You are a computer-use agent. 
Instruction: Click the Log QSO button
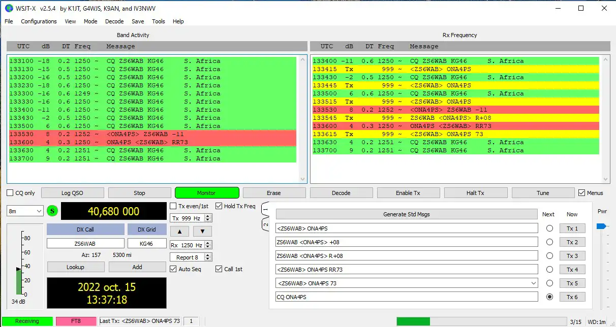(73, 193)
